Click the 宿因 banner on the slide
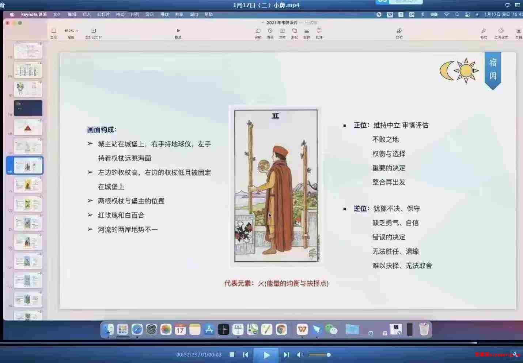 point(493,71)
